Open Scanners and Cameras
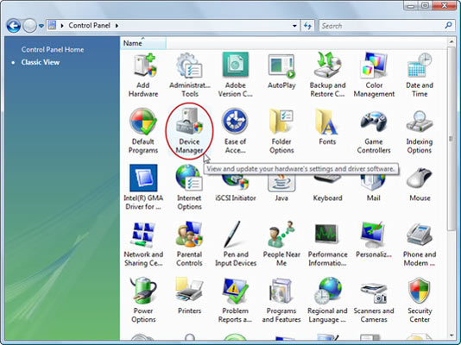The width and height of the screenshot is (461, 345). coord(374,303)
